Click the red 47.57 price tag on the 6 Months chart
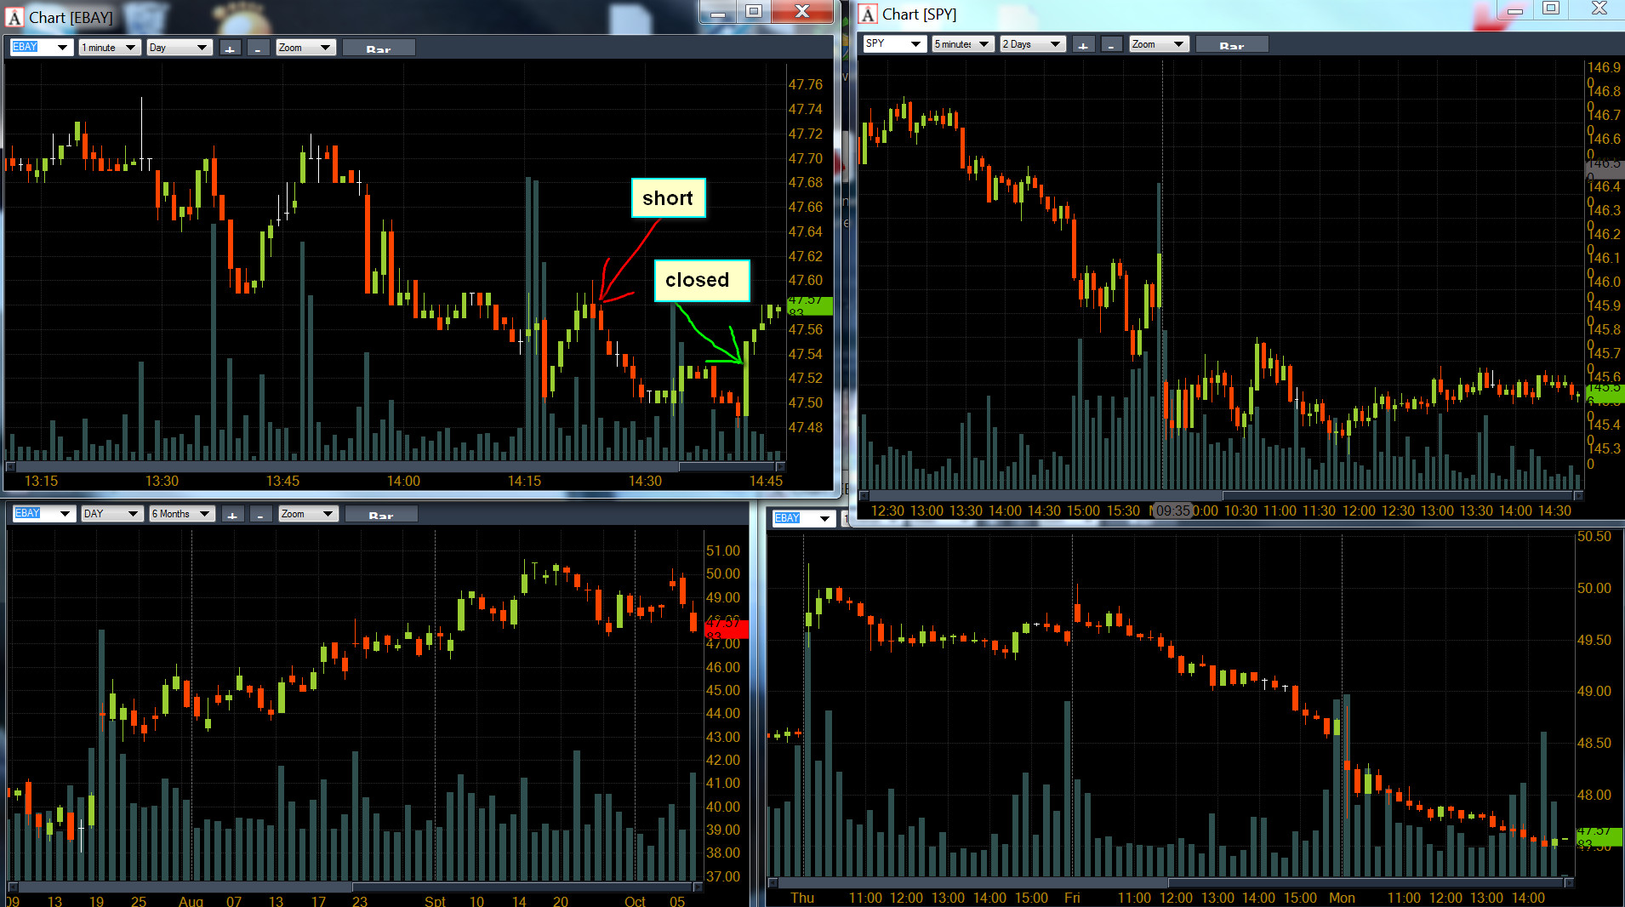The width and height of the screenshot is (1625, 907). pos(726,628)
